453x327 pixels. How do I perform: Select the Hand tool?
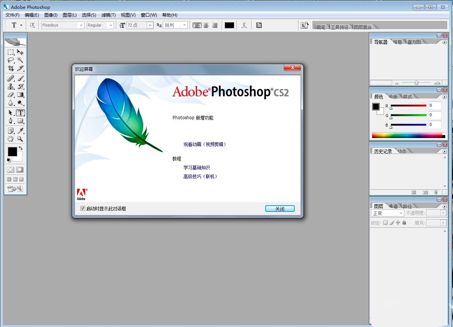coord(11,139)
